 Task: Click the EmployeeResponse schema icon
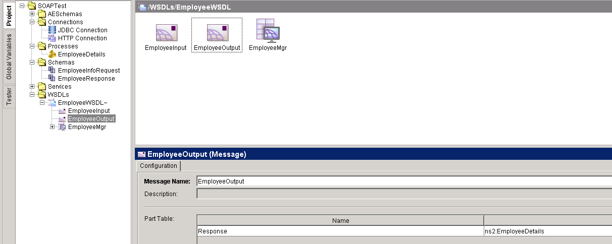click(52, 79)
